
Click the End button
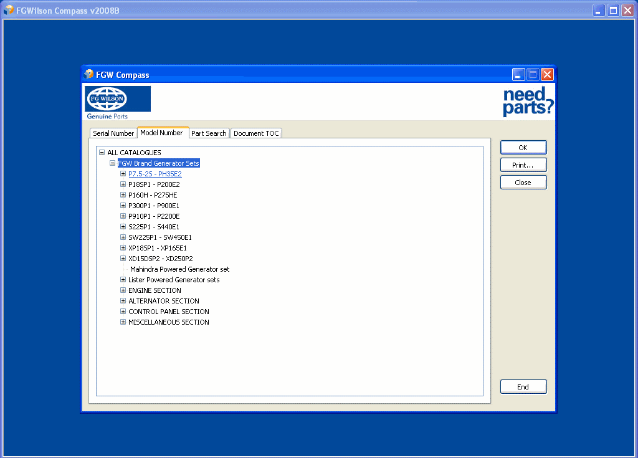pyautogui.click(x=523, y=387)
